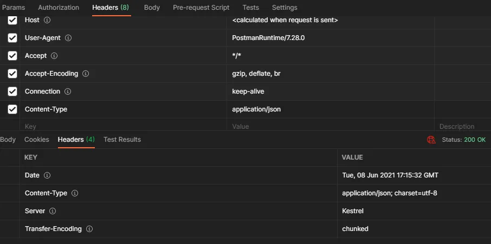Open the Pre-request Script tab
Viewport: 491px width, 244px height.
pos(201,8)
